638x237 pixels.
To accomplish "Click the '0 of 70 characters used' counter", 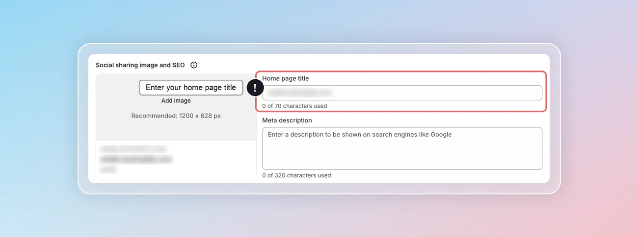I will pos(294,106).
